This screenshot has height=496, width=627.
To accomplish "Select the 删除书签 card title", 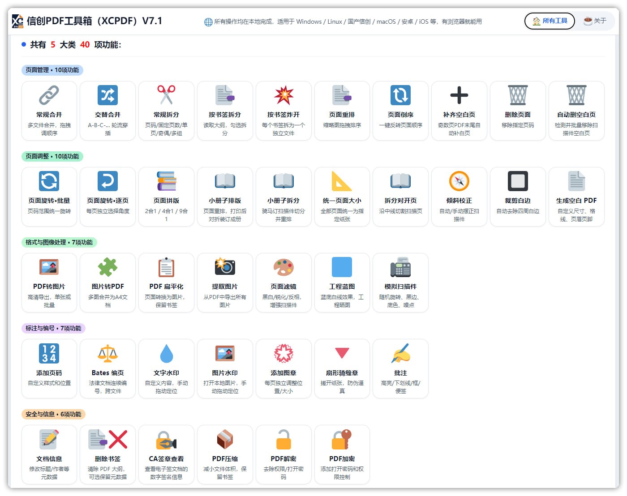I will 108,459.
